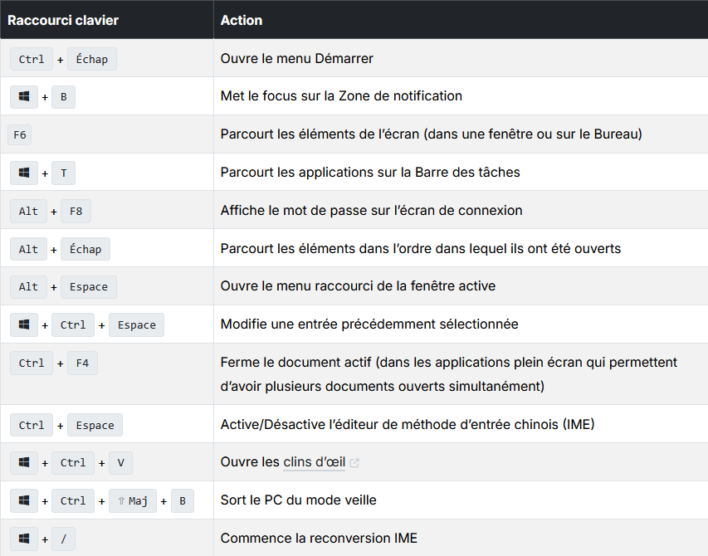Select Affiche le mot de passe text
The width and height of the screenshot is (708, 556).
(x=371, y=210)
